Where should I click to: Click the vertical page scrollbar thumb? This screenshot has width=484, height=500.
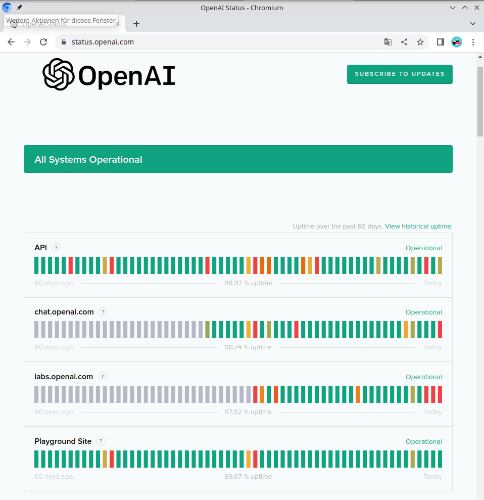[480, 101]
